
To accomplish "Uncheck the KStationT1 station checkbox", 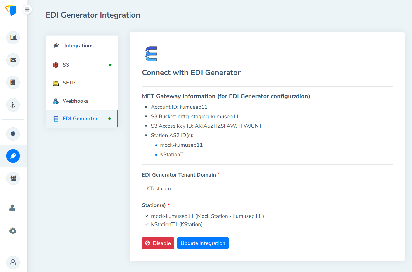I will point(147,224).
